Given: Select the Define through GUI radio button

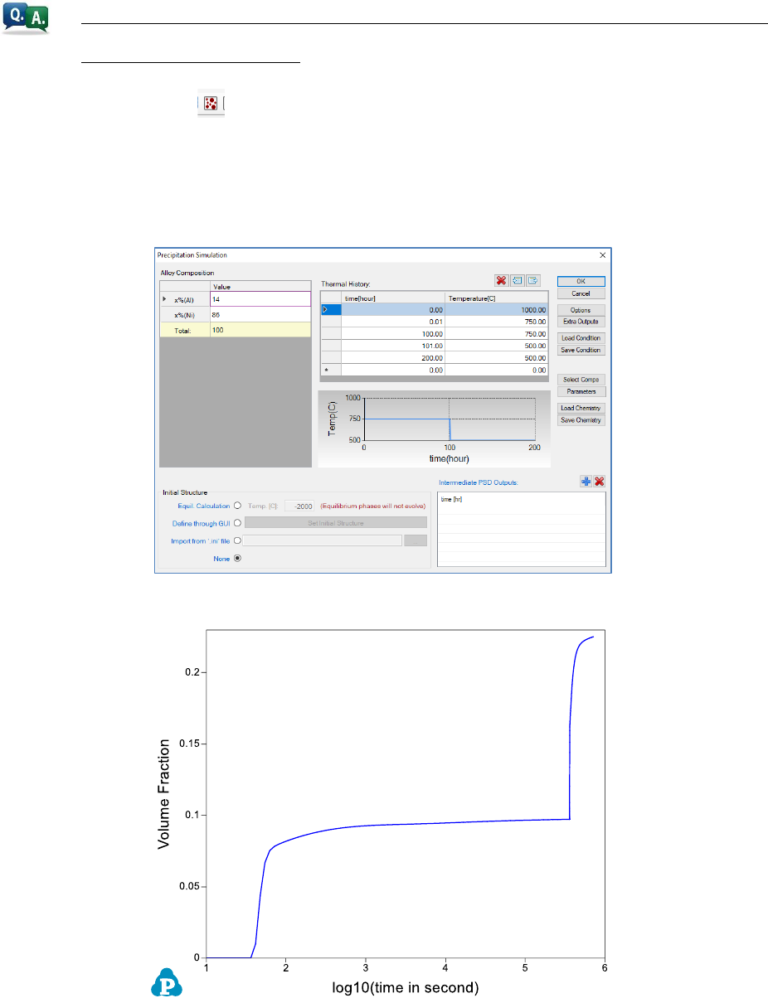Looking at the screenshot, I should (x=238, y=522).
